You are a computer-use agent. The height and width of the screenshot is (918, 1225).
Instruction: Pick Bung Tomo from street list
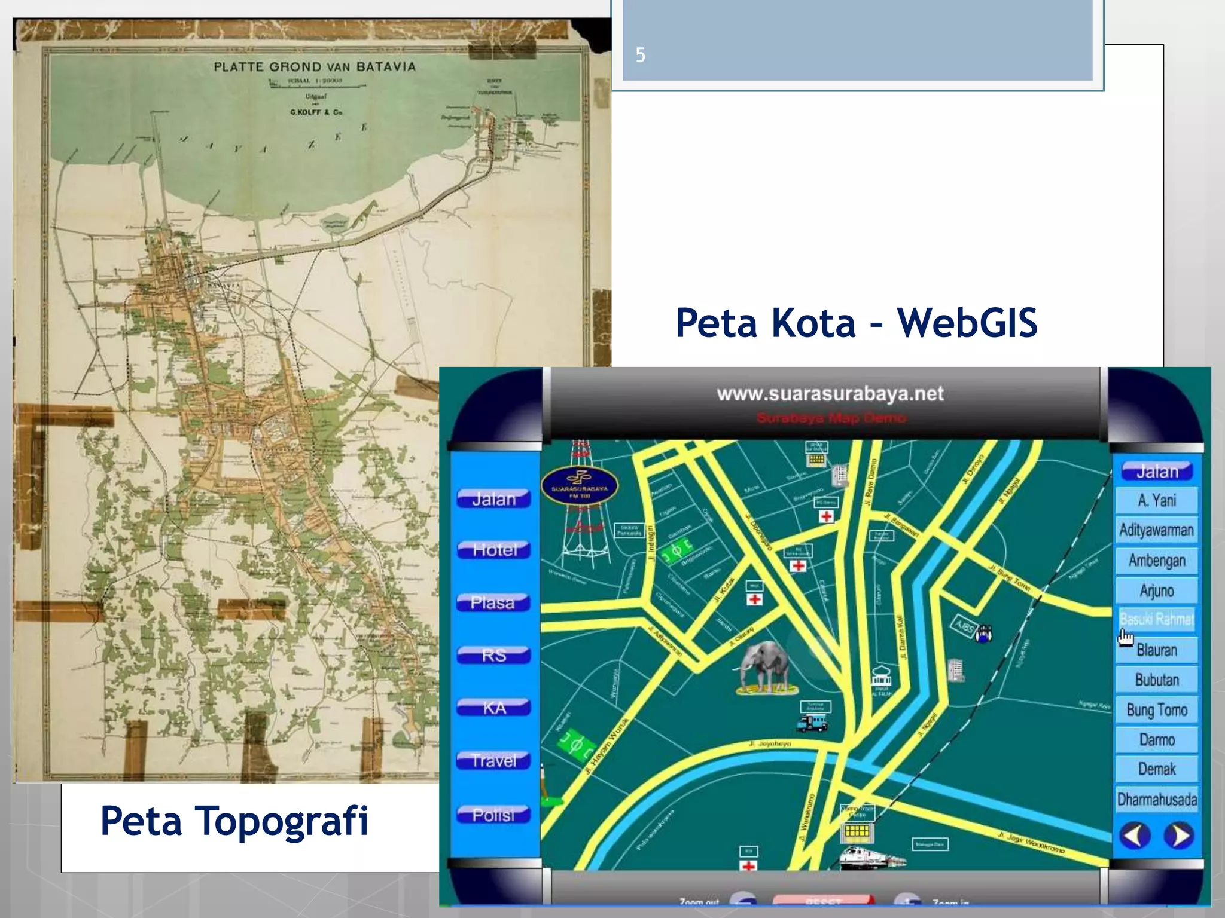(1157, 709)
